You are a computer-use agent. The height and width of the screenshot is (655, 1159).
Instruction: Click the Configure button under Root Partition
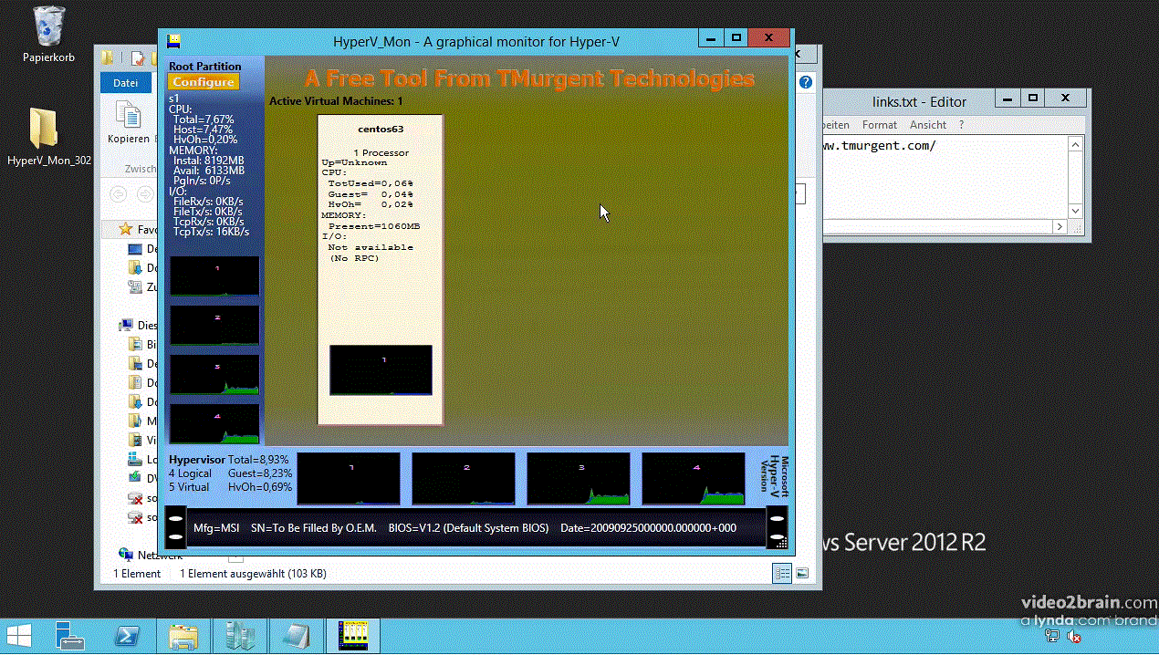click(203, 82)
